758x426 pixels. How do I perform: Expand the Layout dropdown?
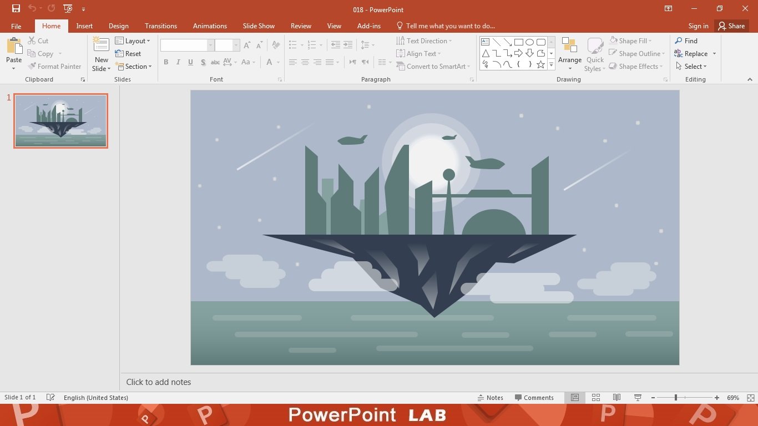point(133,41)
